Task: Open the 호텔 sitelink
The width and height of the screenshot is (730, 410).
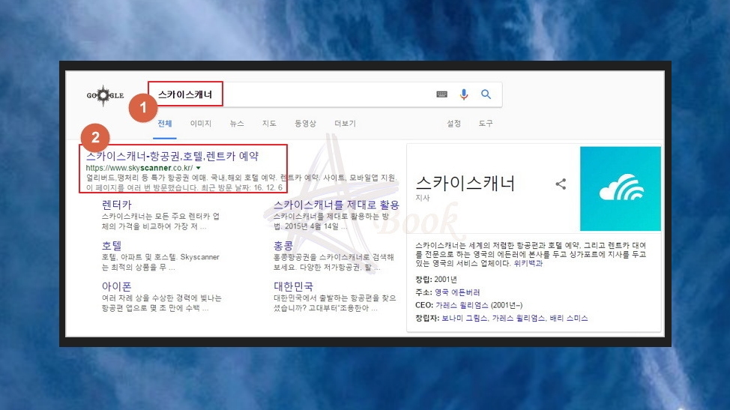Action: pyautogui.click(x=112, y=245)
